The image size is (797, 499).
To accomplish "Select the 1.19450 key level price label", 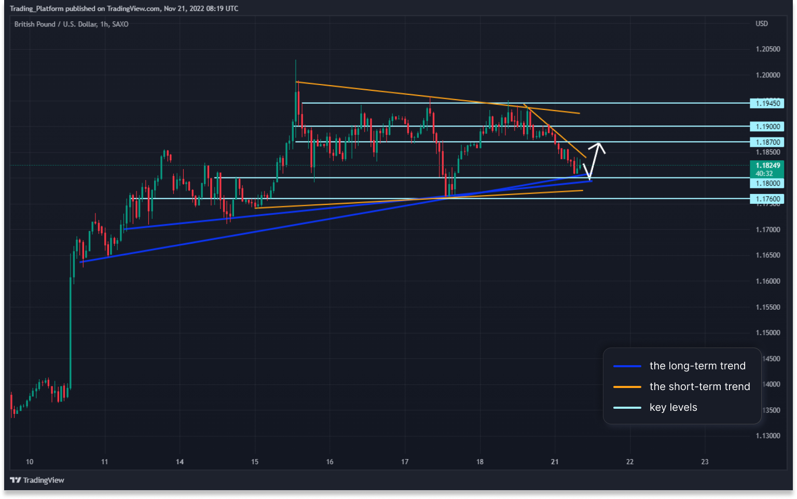I will 767,103.
